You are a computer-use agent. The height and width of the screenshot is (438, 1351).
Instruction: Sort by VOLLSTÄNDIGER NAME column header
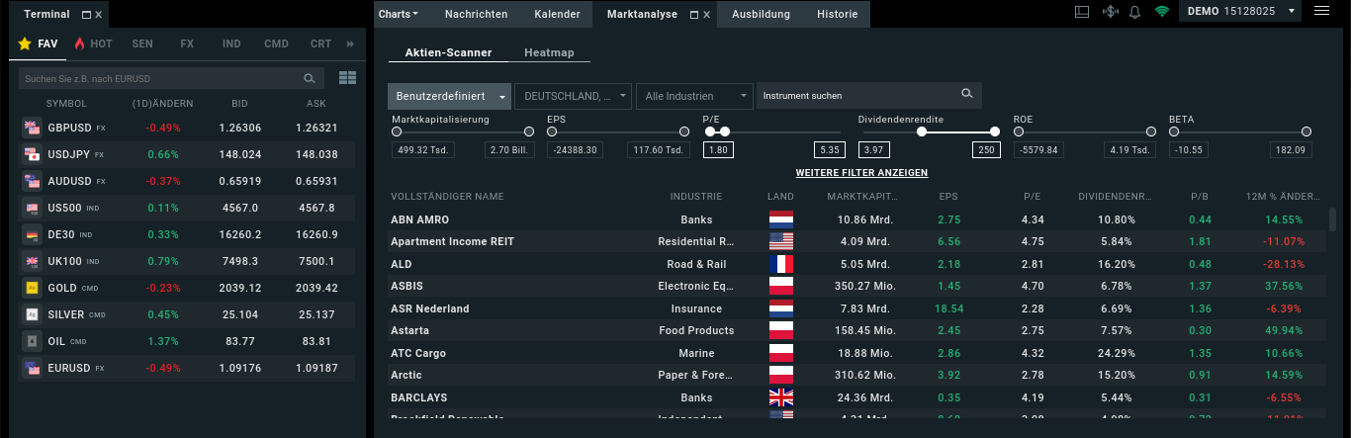click(447, 197)
